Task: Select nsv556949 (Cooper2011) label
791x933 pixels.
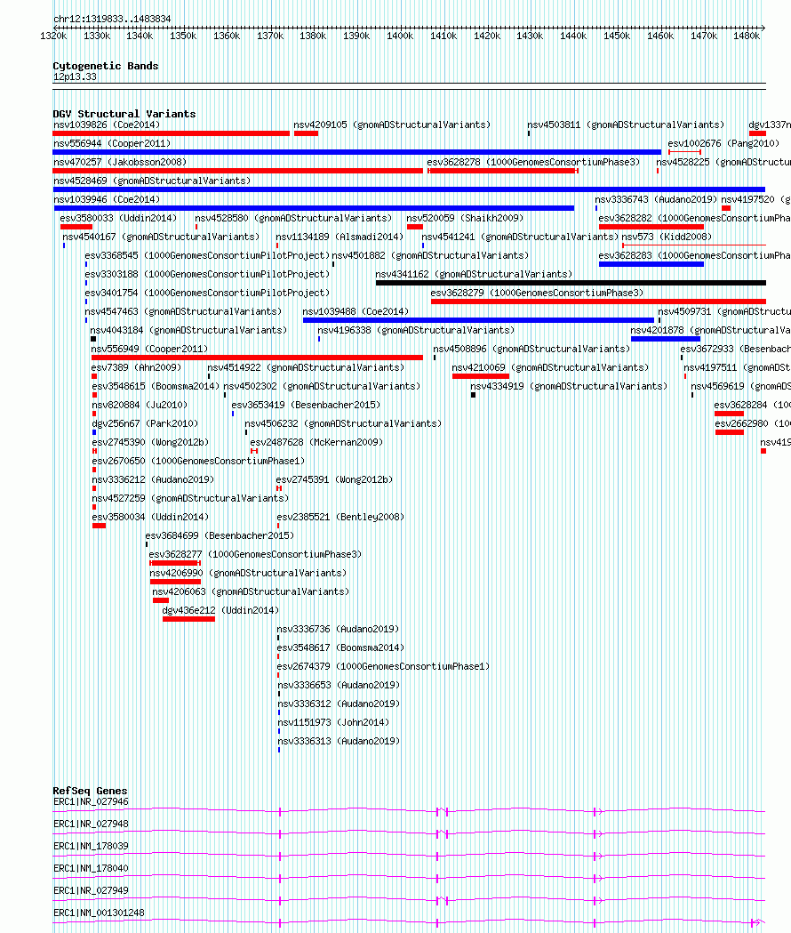Action: [149, 349]
